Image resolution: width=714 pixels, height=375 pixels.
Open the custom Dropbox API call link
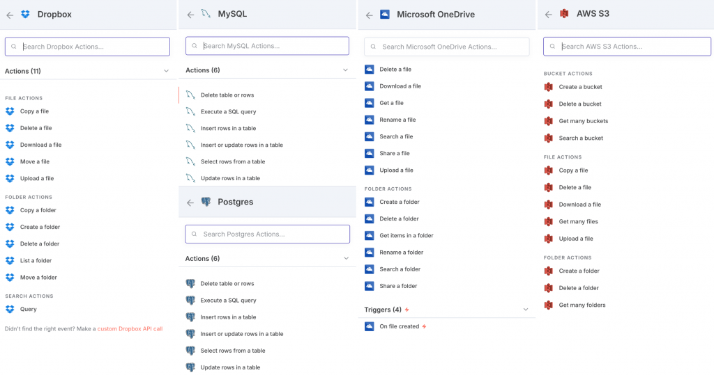(130, 328)
